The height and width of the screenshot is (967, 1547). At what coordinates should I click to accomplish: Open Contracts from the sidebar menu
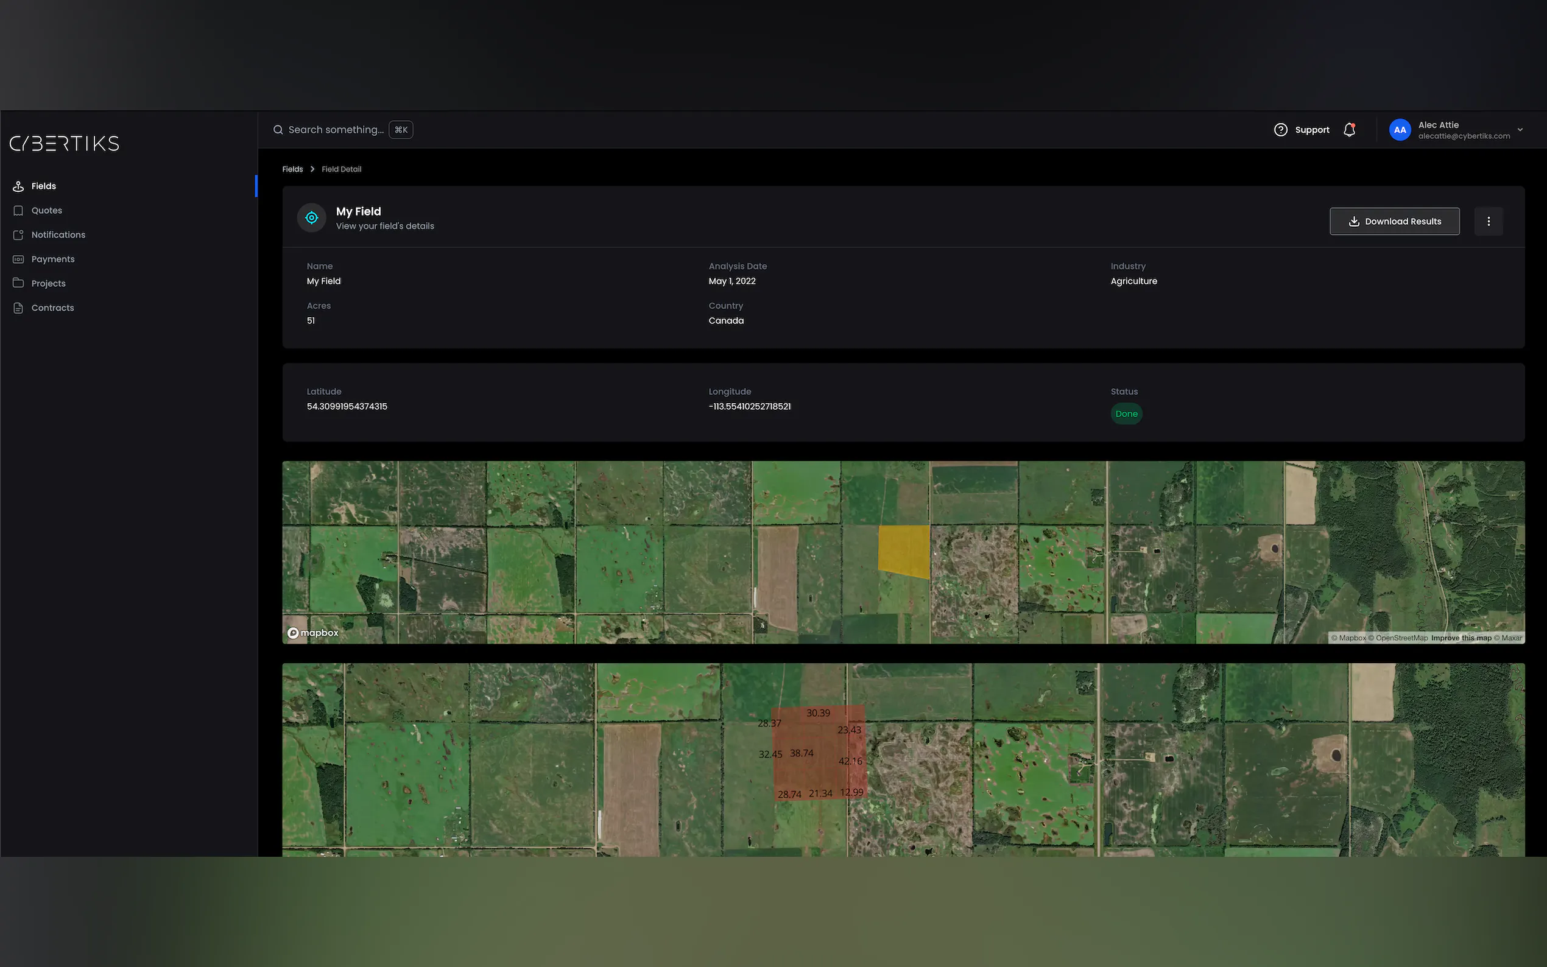click(52, 308)
